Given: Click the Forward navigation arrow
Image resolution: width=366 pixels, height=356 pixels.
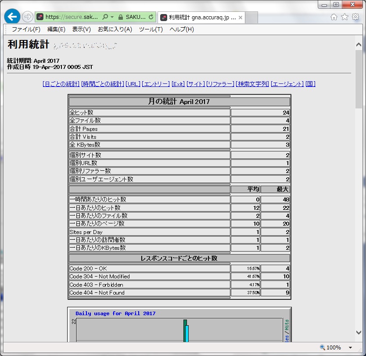Looking at the screenshot, I should click(27, 17).
